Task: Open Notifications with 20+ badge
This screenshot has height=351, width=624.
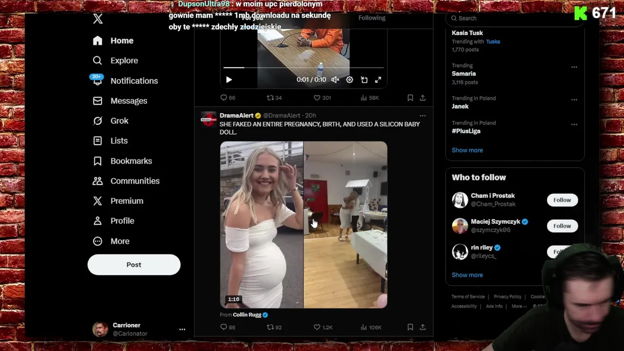Action: tap(125, 80)
